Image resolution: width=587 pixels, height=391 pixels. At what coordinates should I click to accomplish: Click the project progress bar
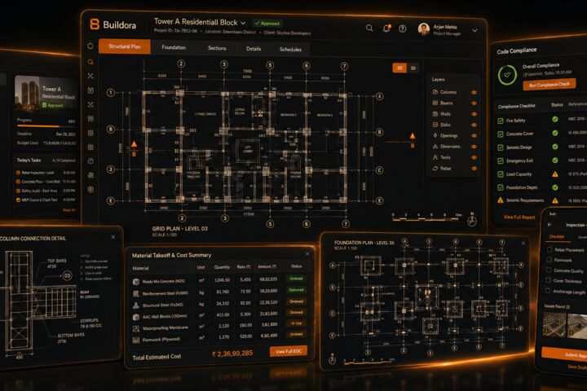tap(46, 126)
